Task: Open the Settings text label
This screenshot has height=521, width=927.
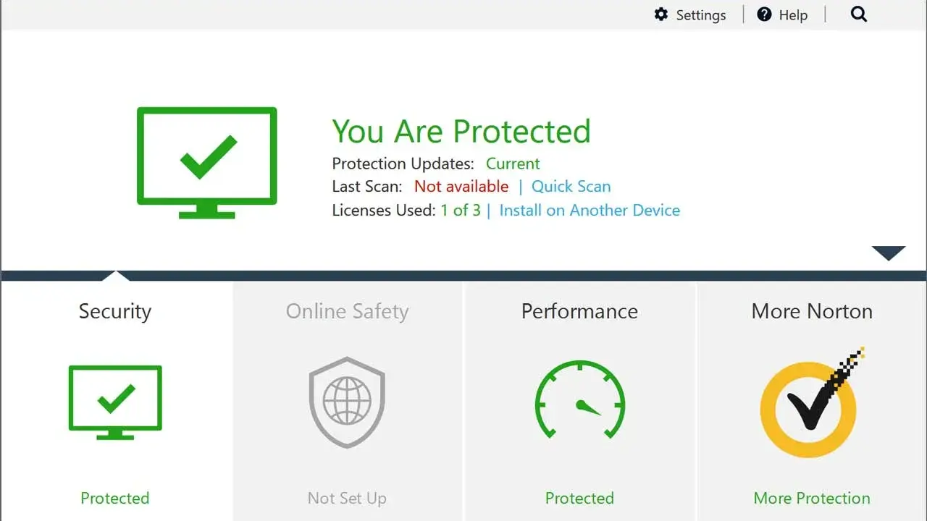Action: (x=700, y=15)
